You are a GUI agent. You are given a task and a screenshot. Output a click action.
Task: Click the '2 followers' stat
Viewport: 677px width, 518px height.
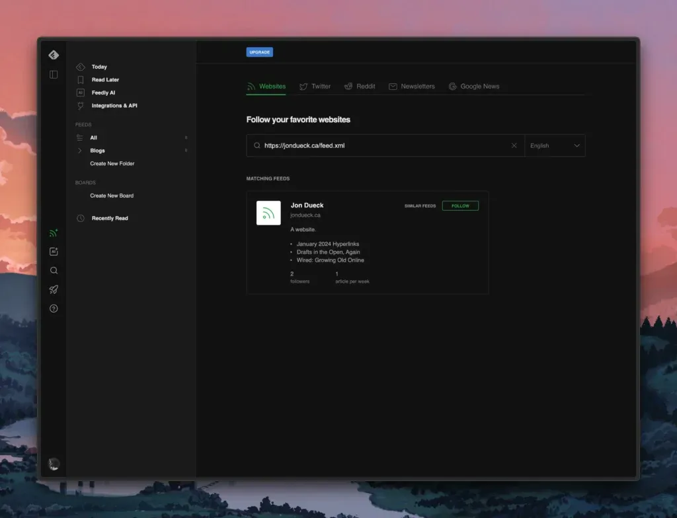(x=299, y=277)
